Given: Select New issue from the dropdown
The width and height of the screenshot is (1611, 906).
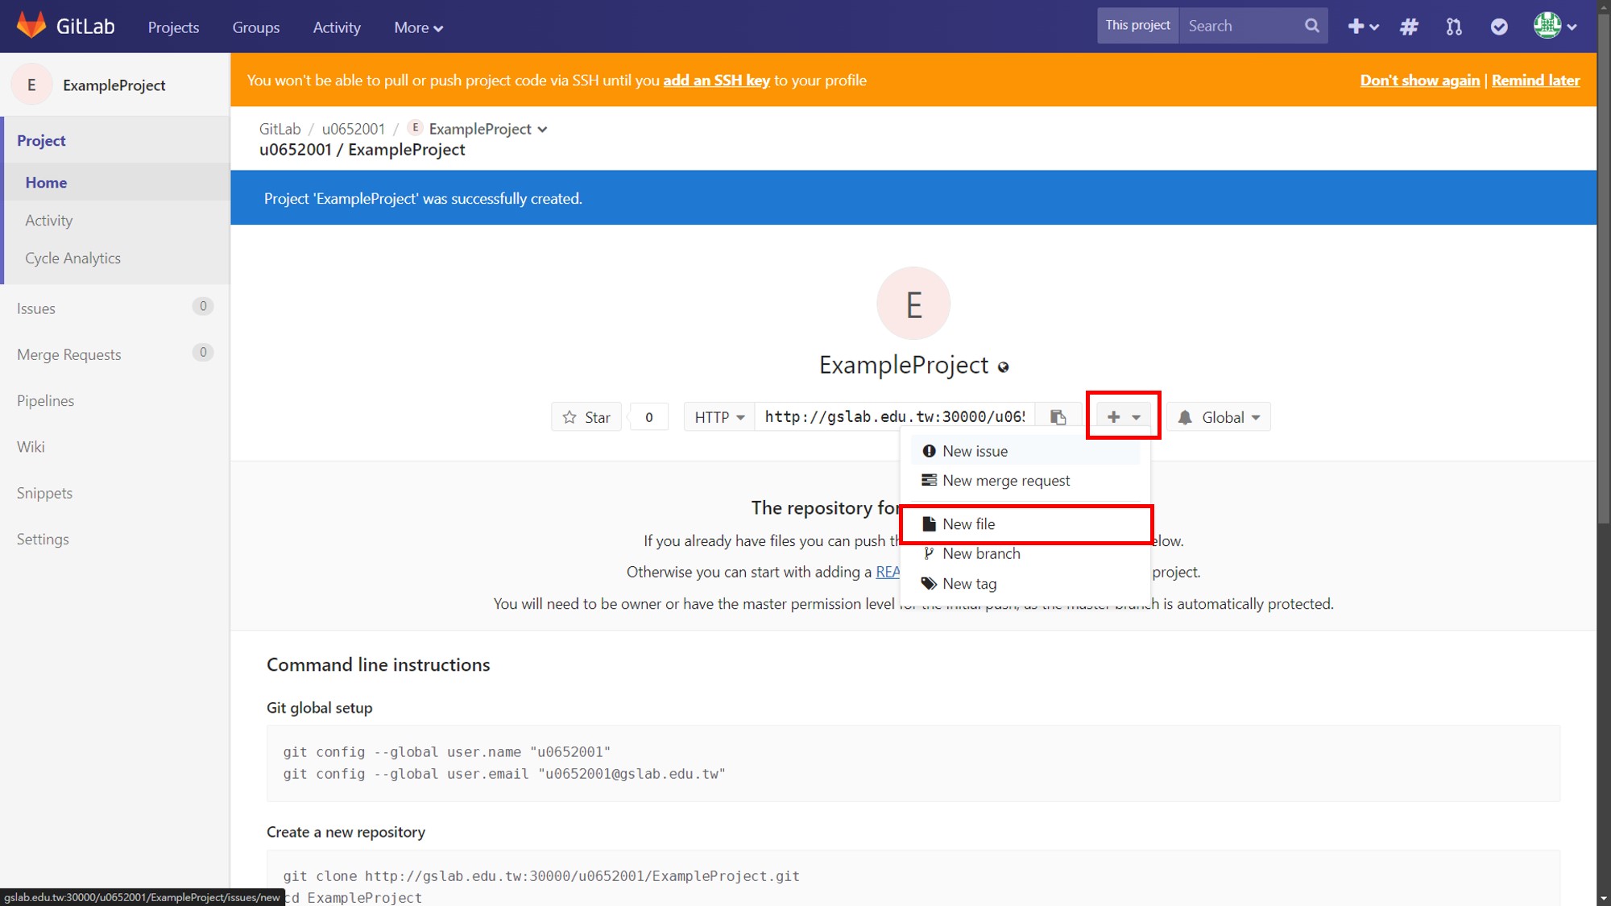Looking at the screenshot, I should (x=1025, y=451).
